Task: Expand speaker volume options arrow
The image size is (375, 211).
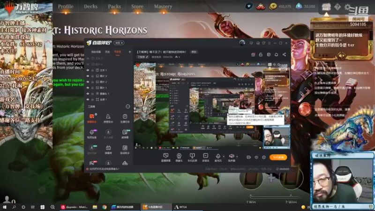Action: 237,157
